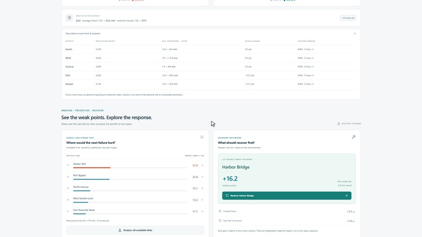Click the Harbor Bridge recovery title

coord(236,167)
